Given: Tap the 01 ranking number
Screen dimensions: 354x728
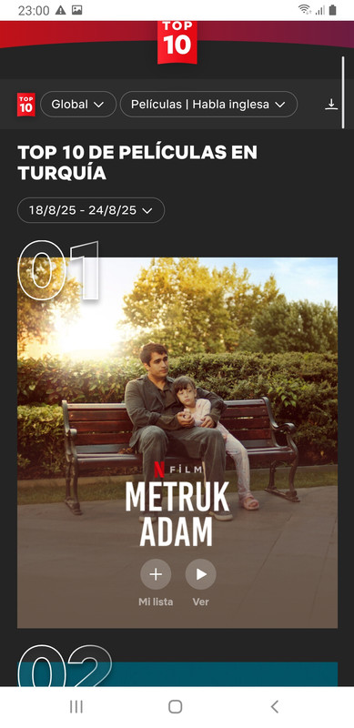Looking at the screenshot, I should (x=58, y=270).
